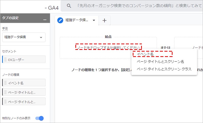Viewport: 203px width, 123px height.
Task: Grab drag handle of third node type chip
Action: (x=5, y=101)
